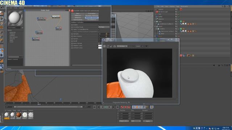This screenshot has height=130, width=232.
Task: Click the Ambient Color swatch
Action: 100,48
